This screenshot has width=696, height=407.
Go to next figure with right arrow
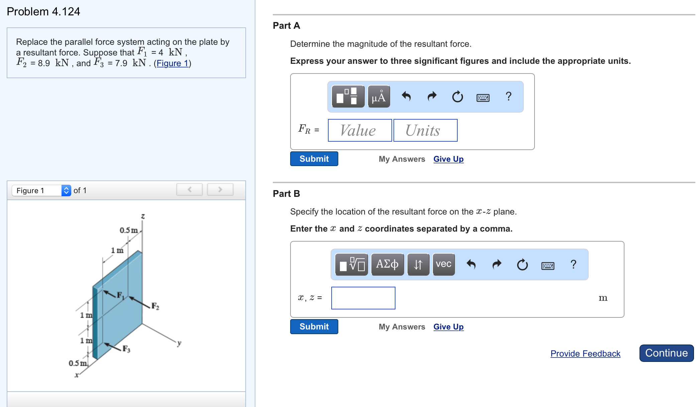220,189
